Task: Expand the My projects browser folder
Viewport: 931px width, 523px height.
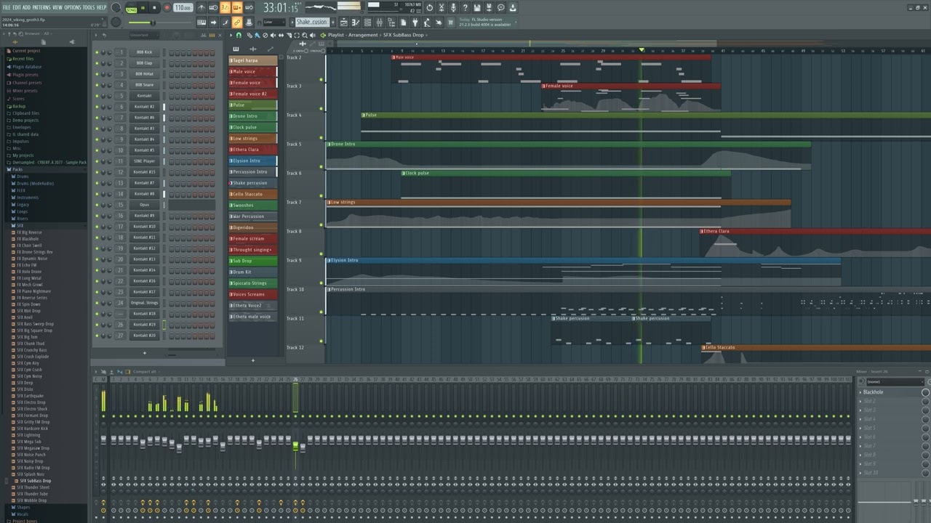Action: tap(23, 155)
